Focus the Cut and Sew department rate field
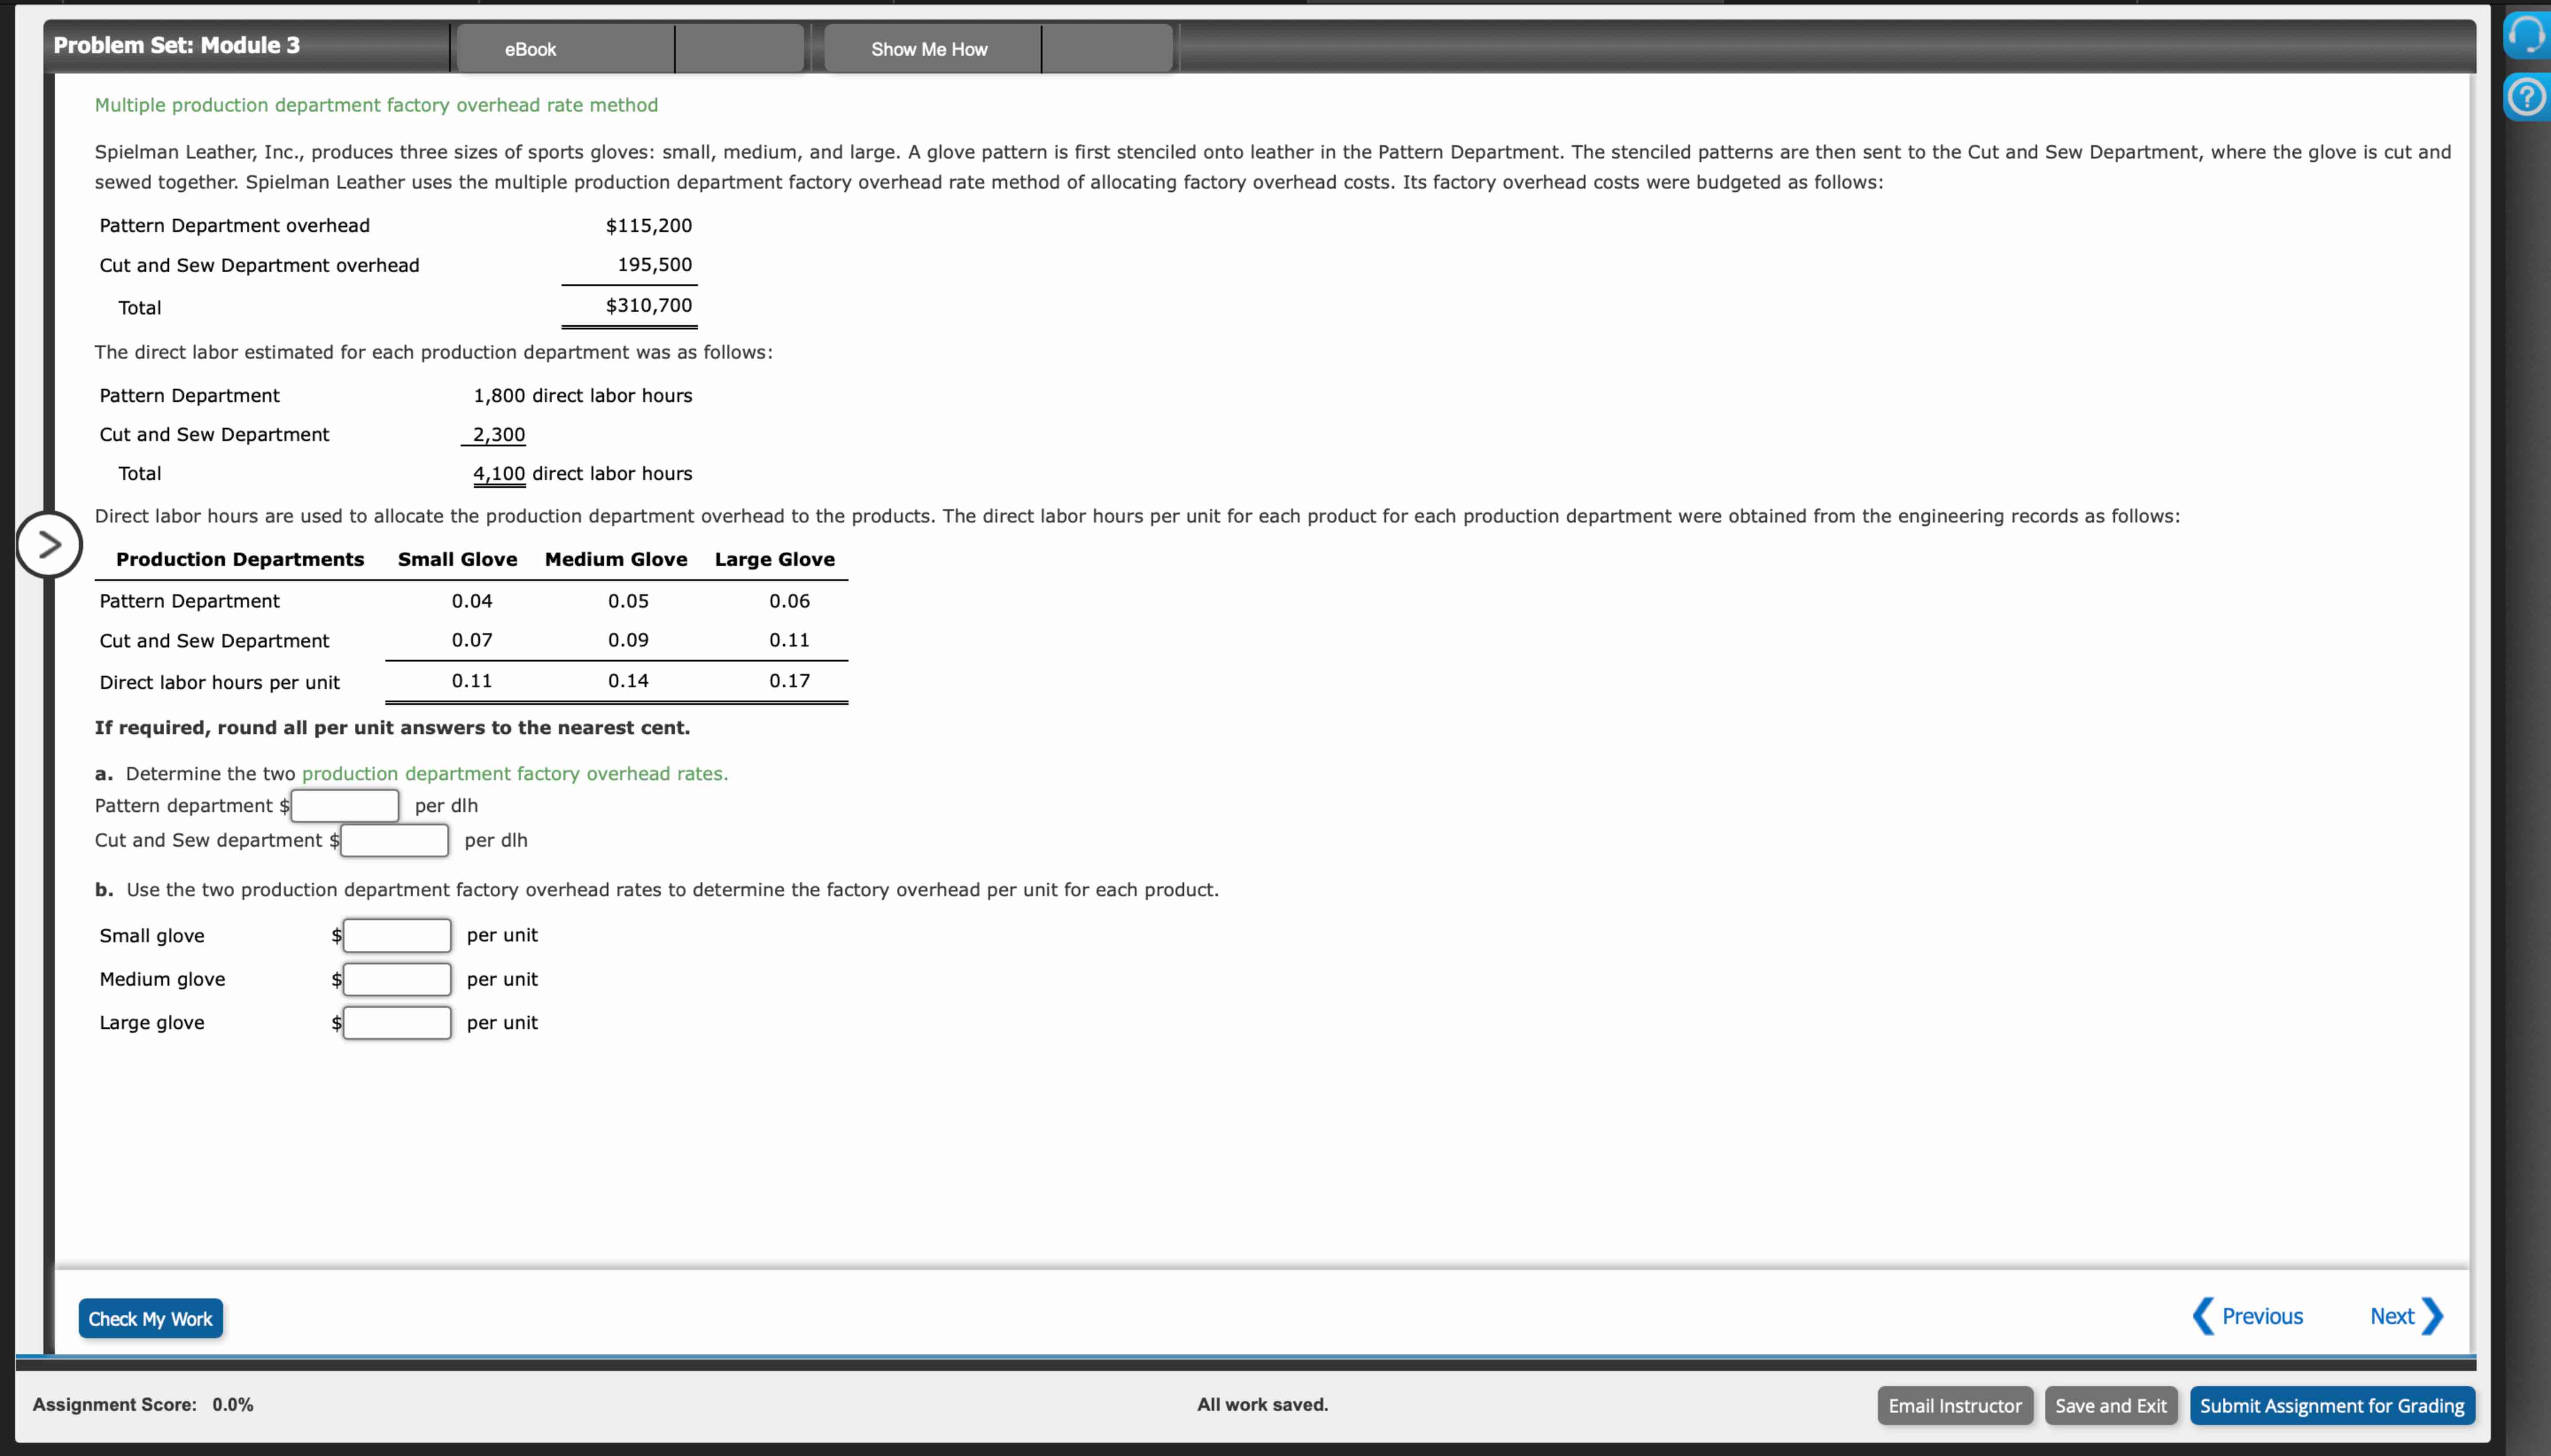Viewport: 2551px width, 1456px height. pyautogui.click(x=395, y=841)
